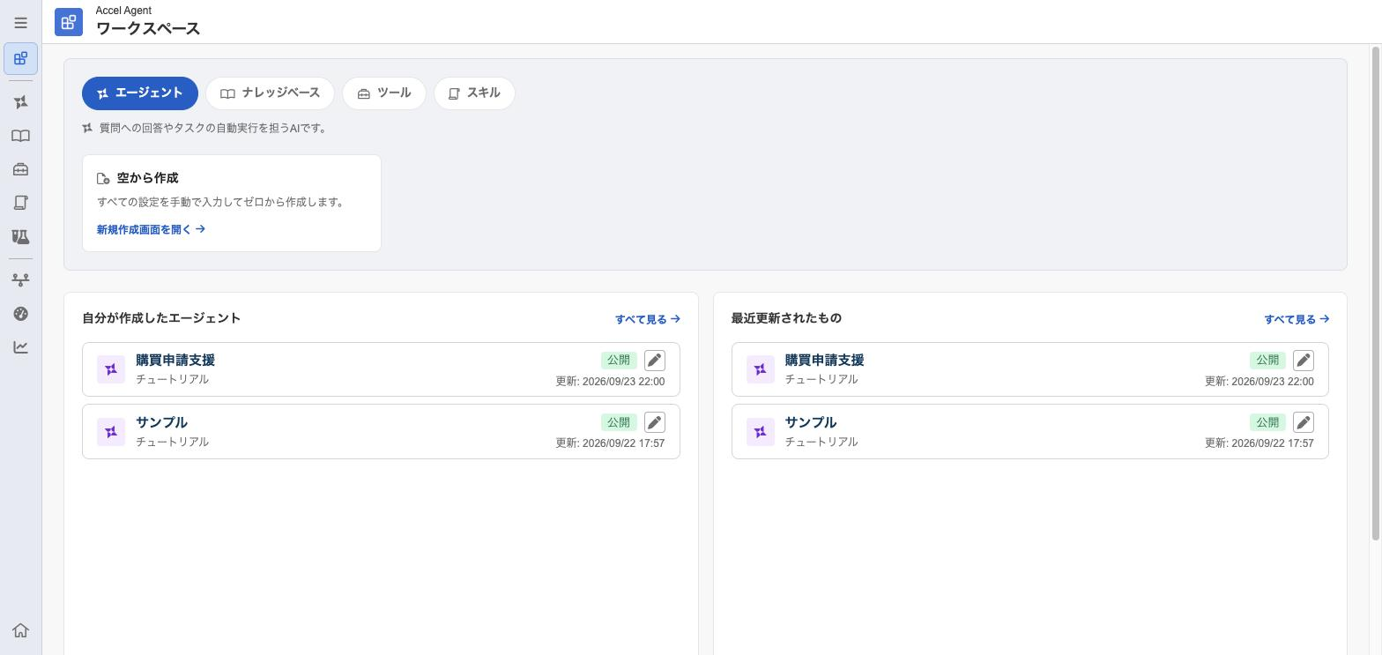
Task: Open サンプル in 自分が作成したエージェント
Action: [x=381, y=432]
